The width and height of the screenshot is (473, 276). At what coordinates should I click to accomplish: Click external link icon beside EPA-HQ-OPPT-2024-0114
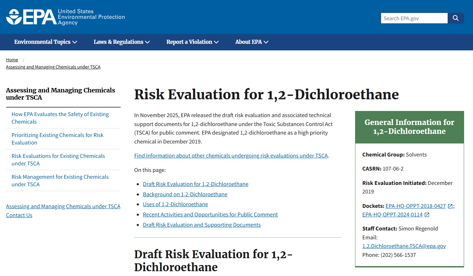coord(427,215)
